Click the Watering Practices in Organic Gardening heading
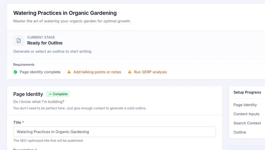Screen dimensions: 265x150 [x=65, y=13]
